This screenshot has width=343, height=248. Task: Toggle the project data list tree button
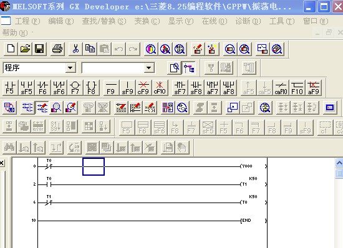click(189, 68)
